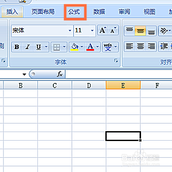Decrease font size with smaller A
The width and height of the screenshot is (172, 172).
click(113, 30)
